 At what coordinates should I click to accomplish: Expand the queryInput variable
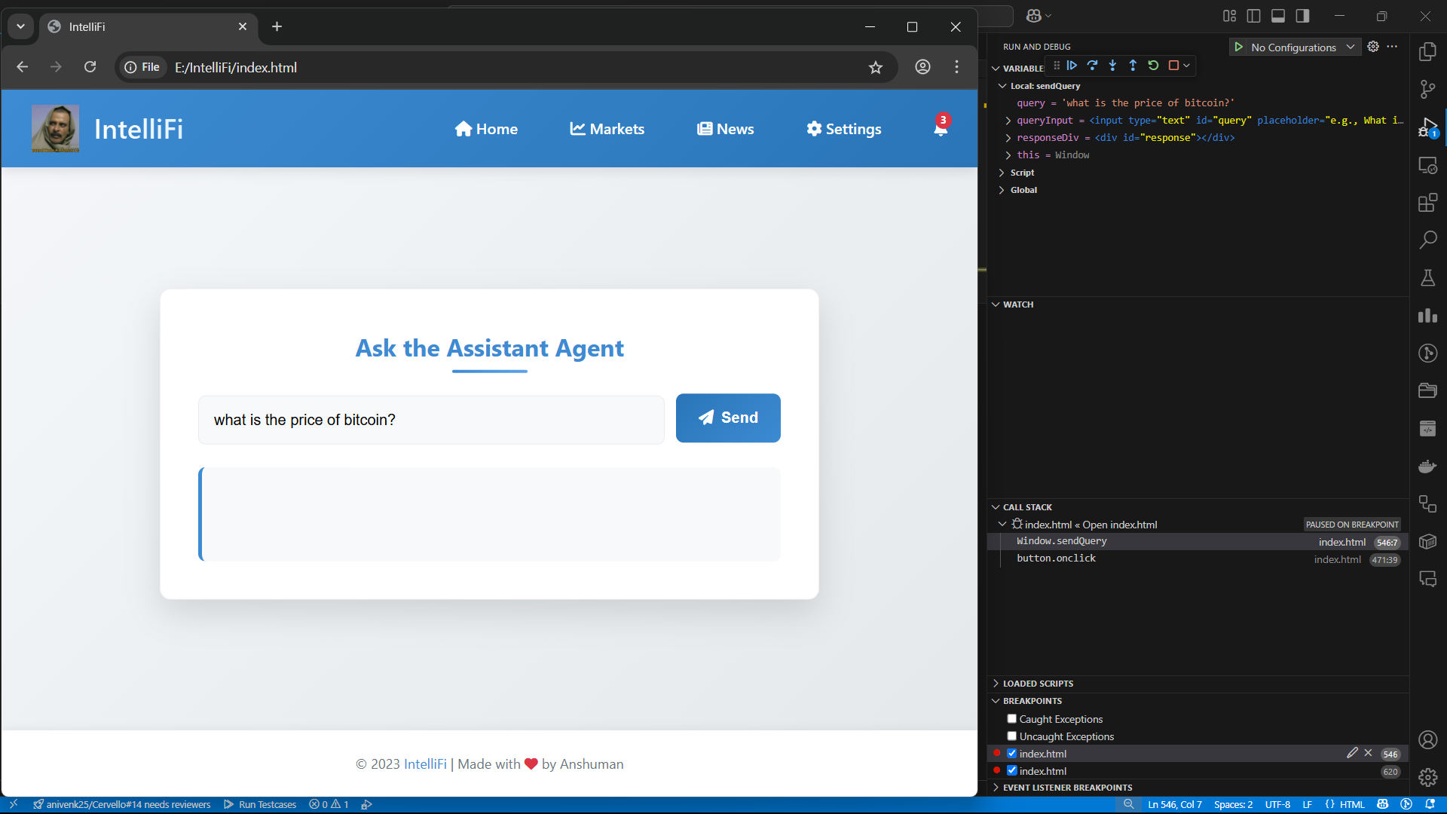pos(1008,121)
